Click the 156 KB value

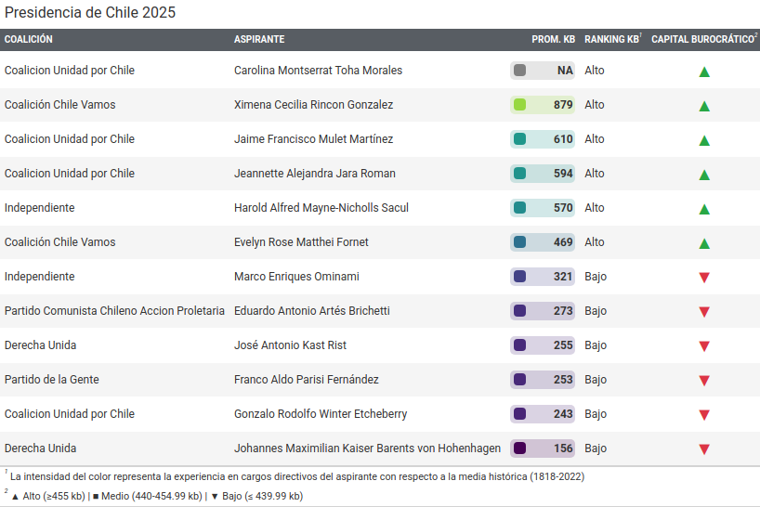coord(563,448)
